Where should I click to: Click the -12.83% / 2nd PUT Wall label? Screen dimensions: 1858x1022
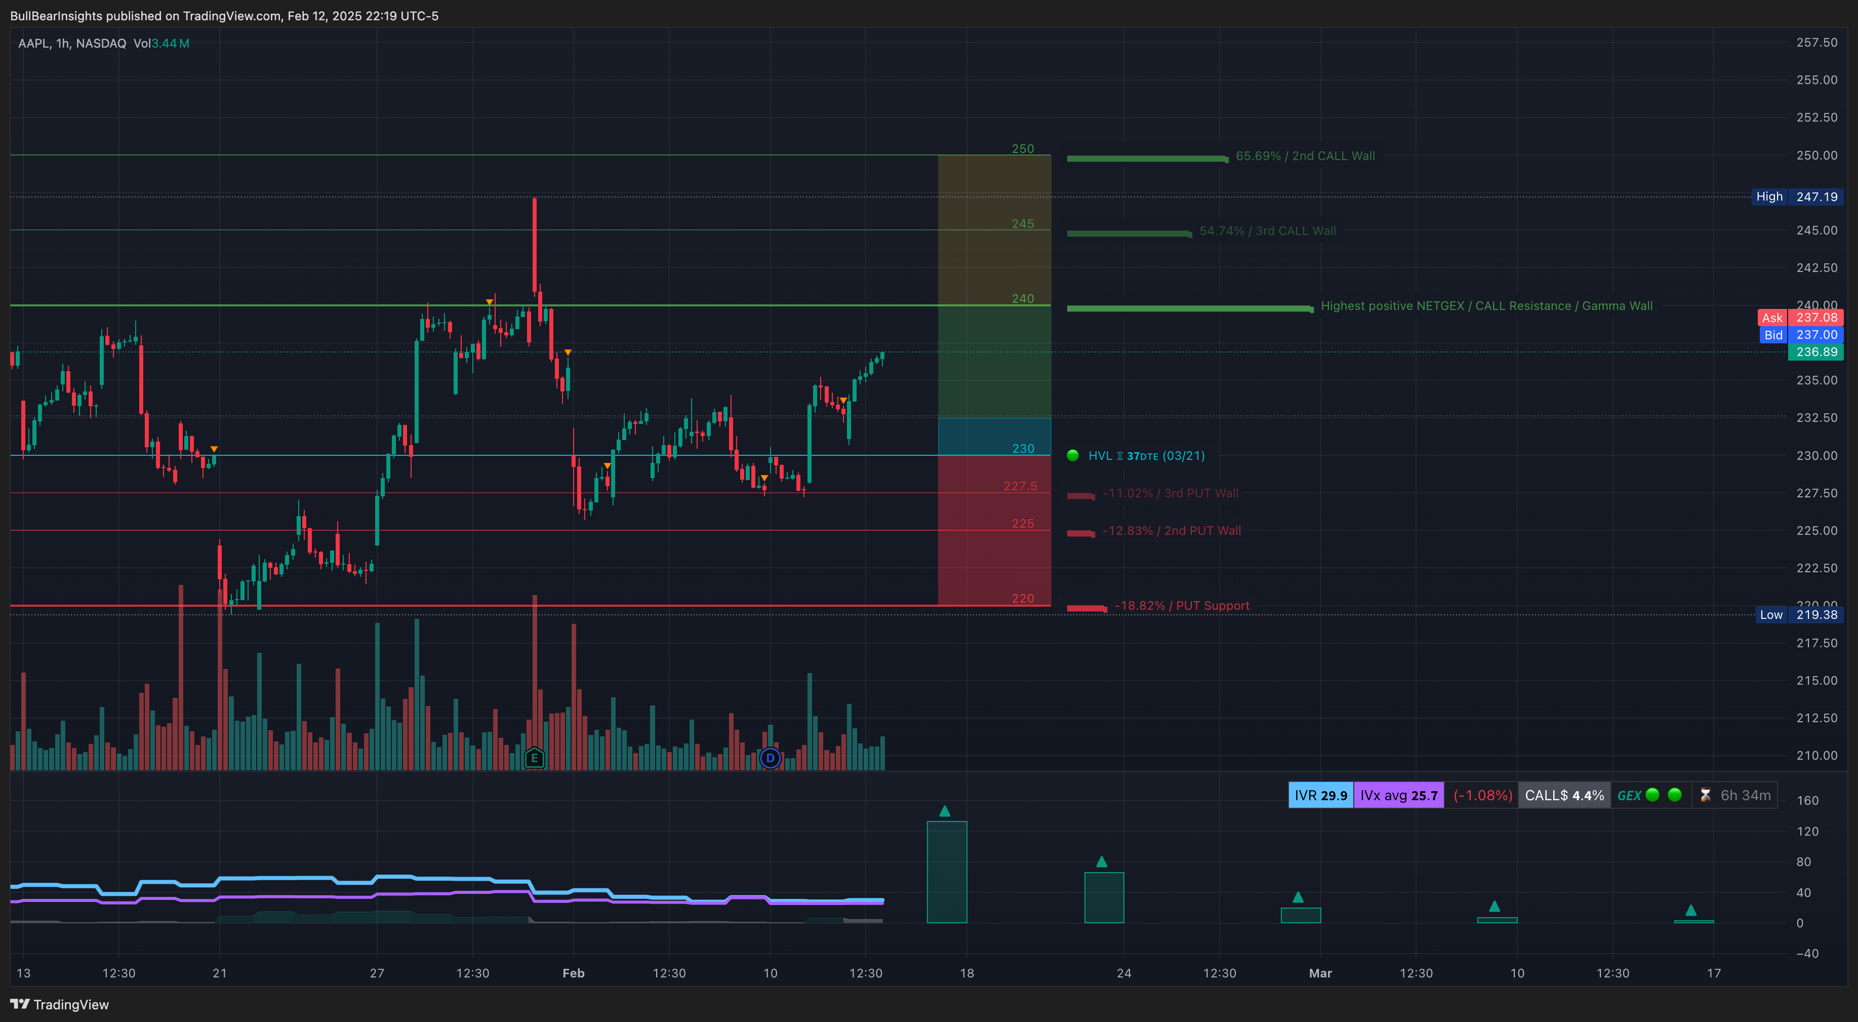coord(1172,530)
